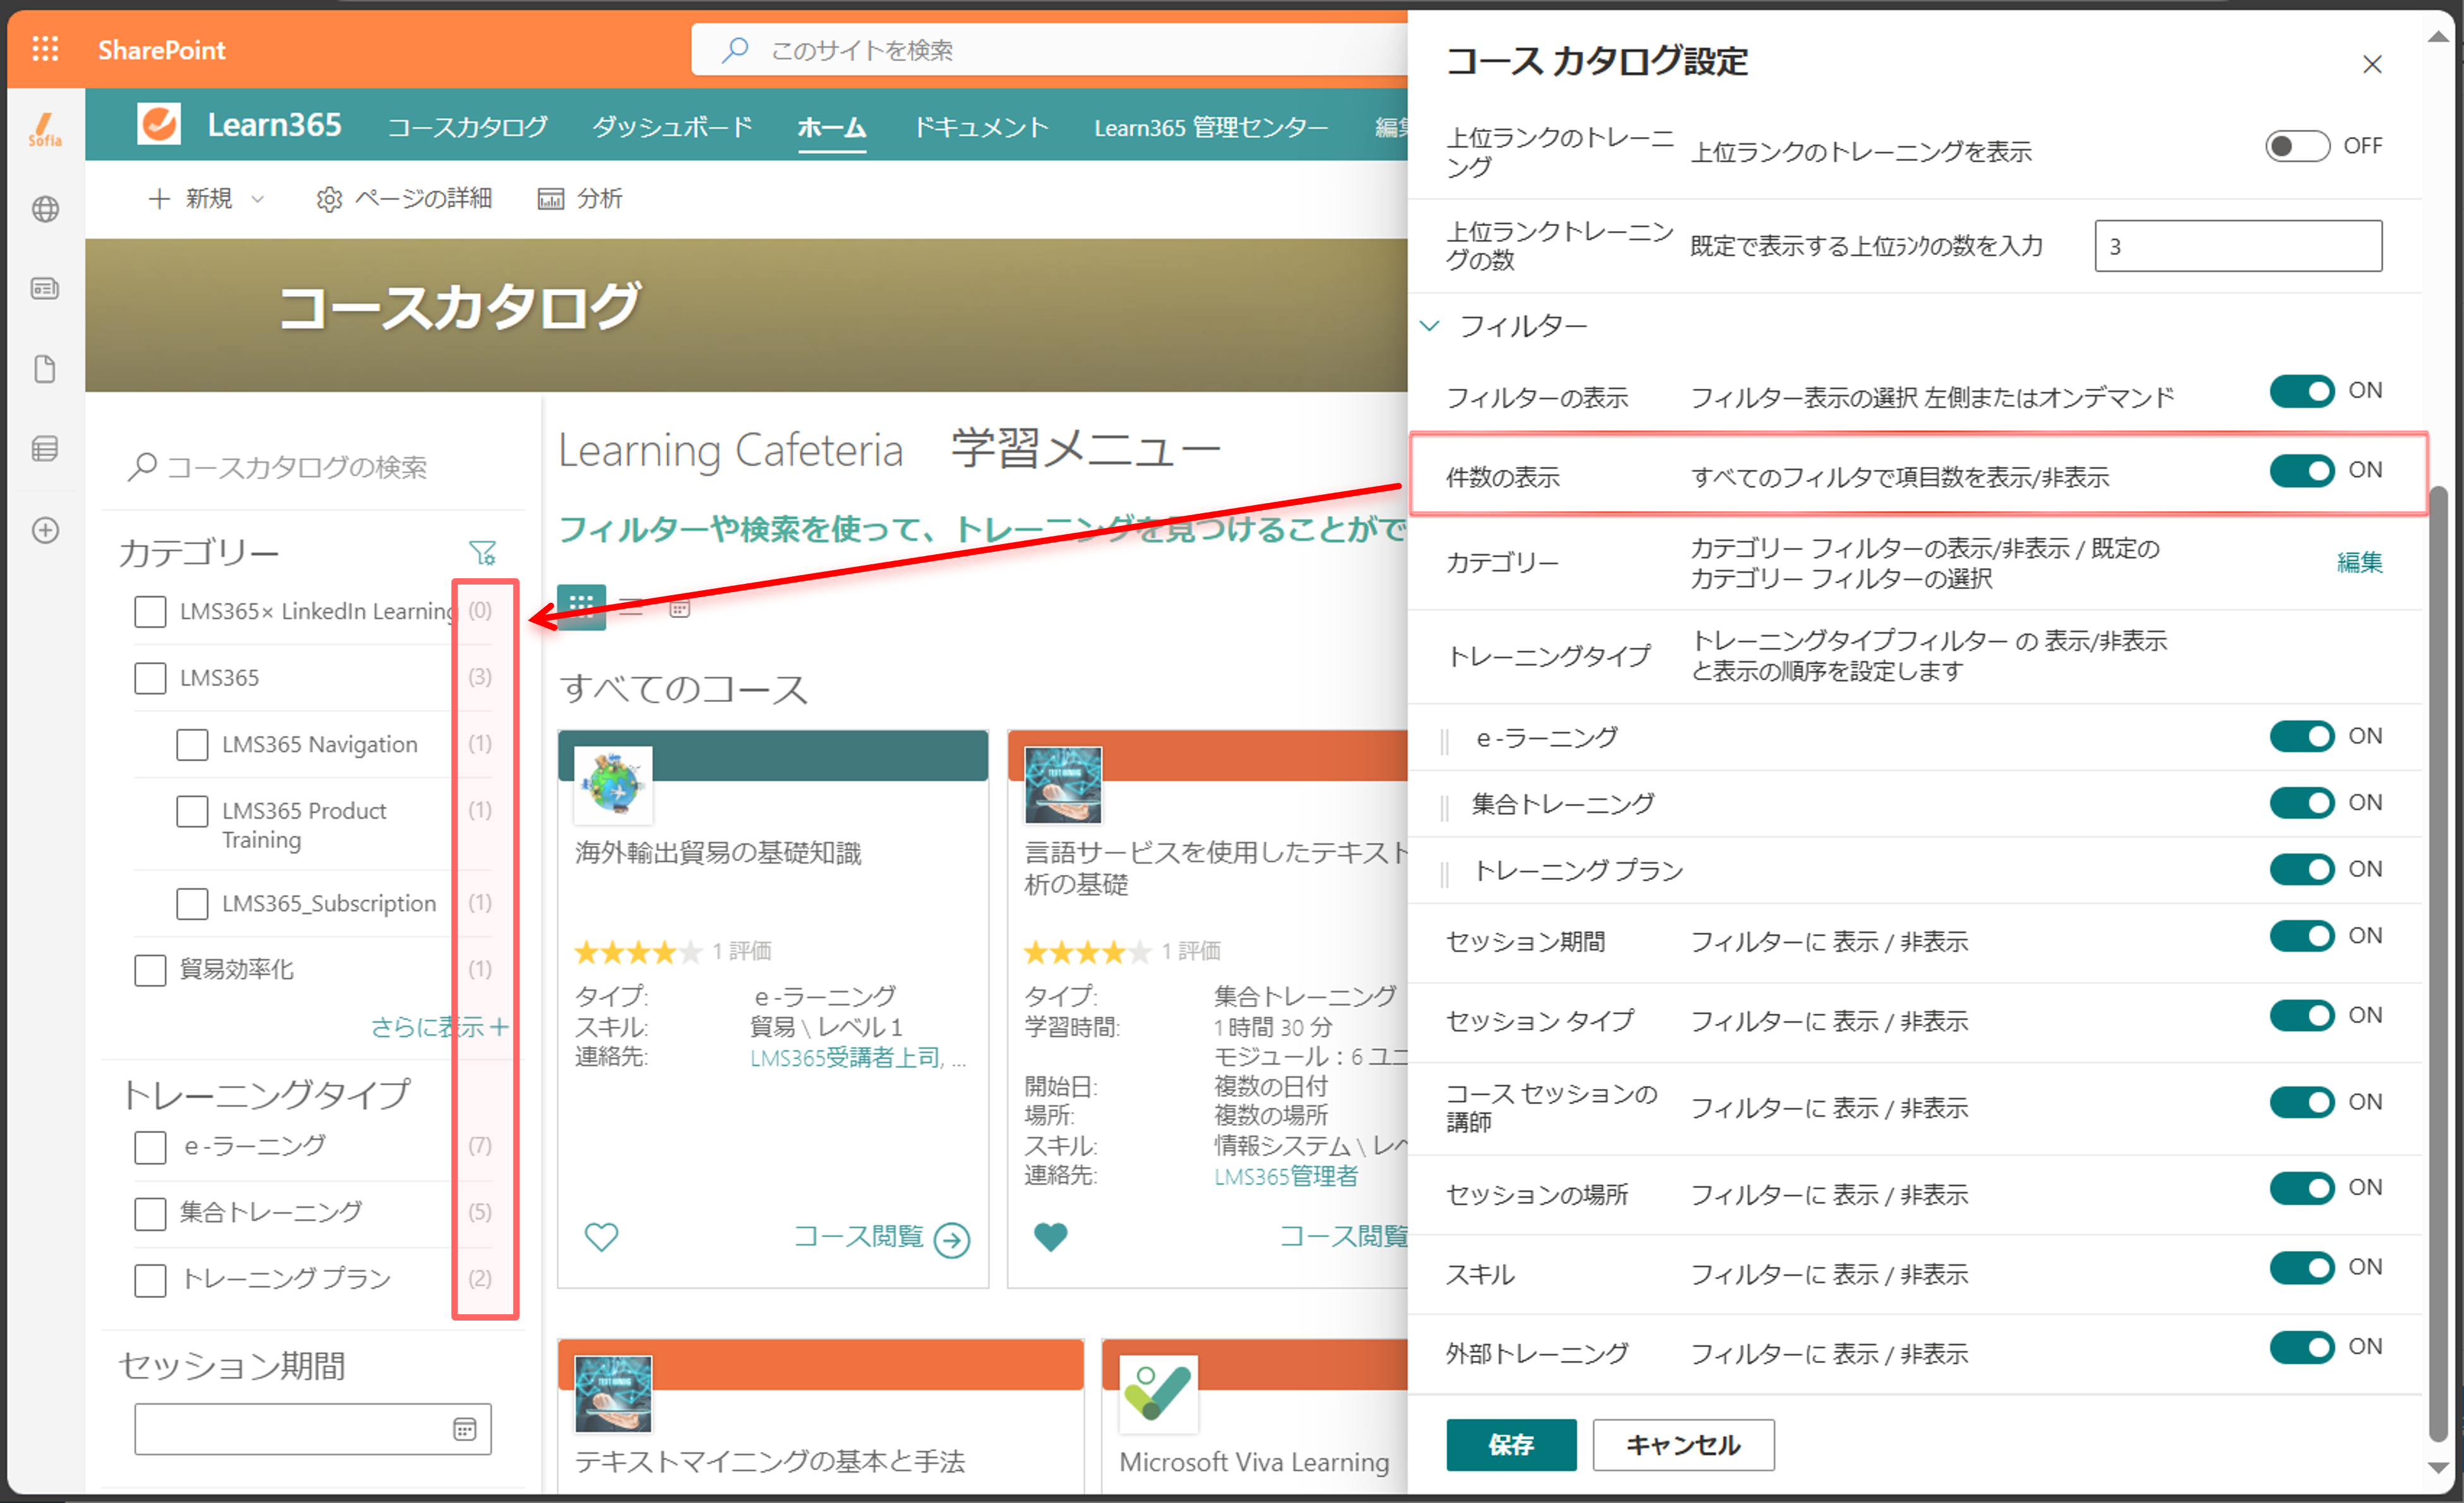
Task: Select ホーム navigation tab
Action: (832, 127)
